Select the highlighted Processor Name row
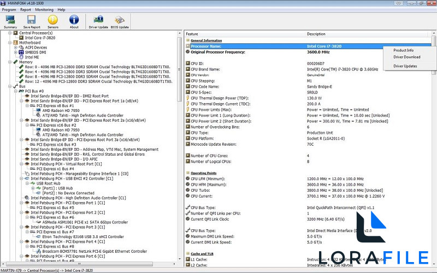 (x=308, y=46)
